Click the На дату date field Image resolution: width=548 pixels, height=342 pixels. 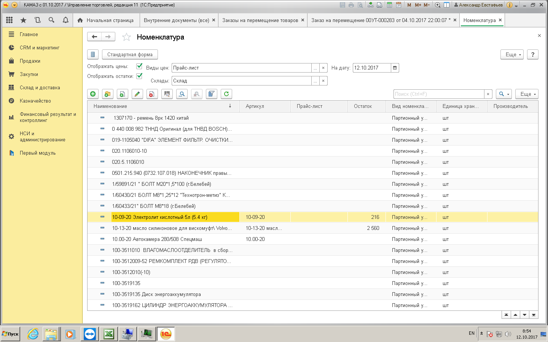[372, 68]
